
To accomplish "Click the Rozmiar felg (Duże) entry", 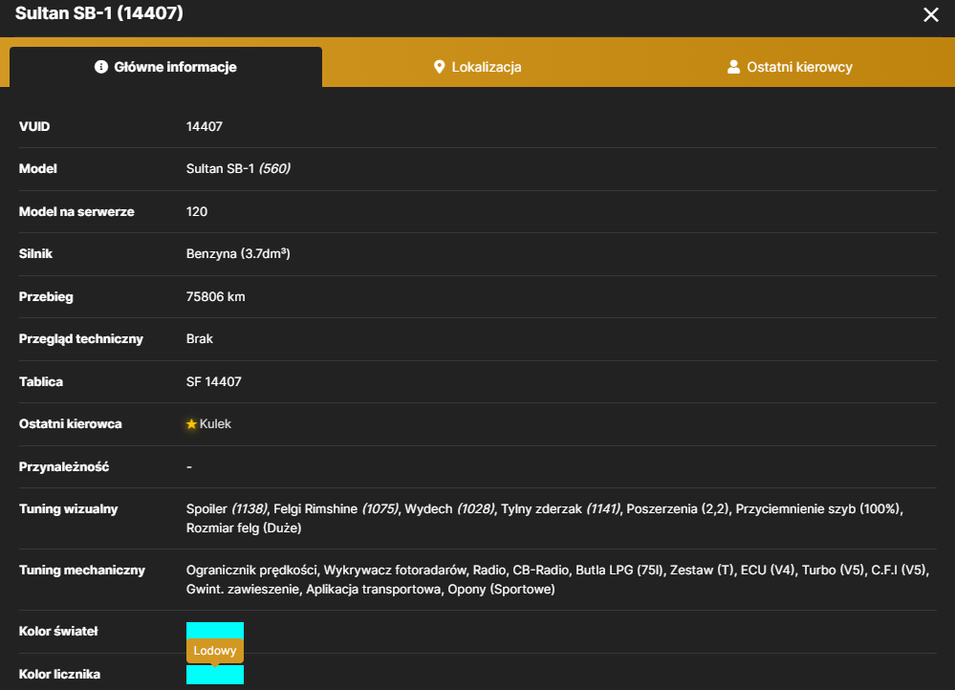I will click(244, 528).
